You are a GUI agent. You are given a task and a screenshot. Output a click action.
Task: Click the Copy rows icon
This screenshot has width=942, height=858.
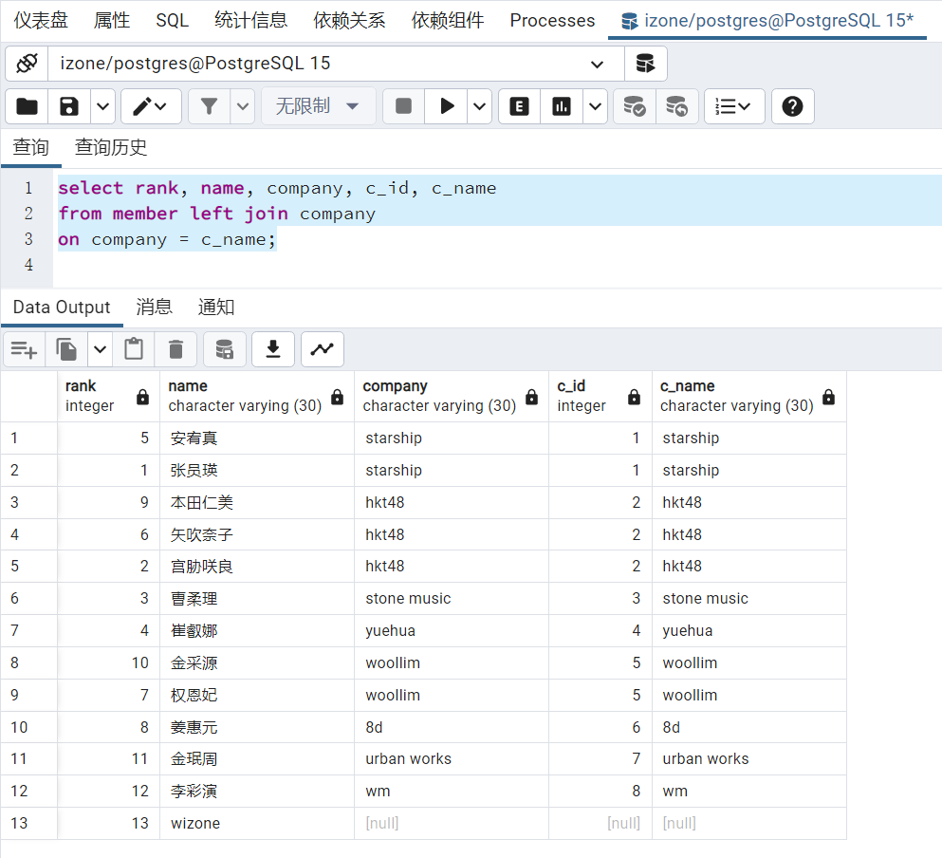click(x=66, y=349)
